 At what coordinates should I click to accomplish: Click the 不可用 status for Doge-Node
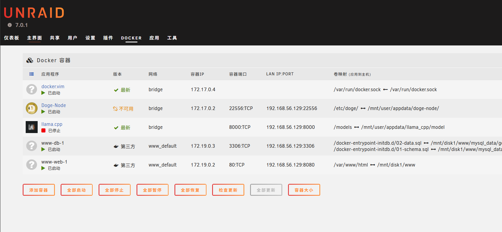pyautogui.click(x=126, y=109)
